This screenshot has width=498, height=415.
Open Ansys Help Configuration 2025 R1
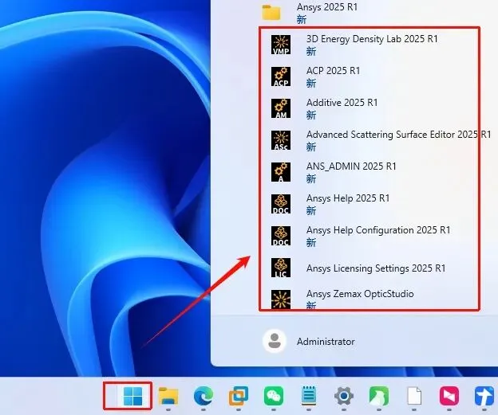point(378,230)
